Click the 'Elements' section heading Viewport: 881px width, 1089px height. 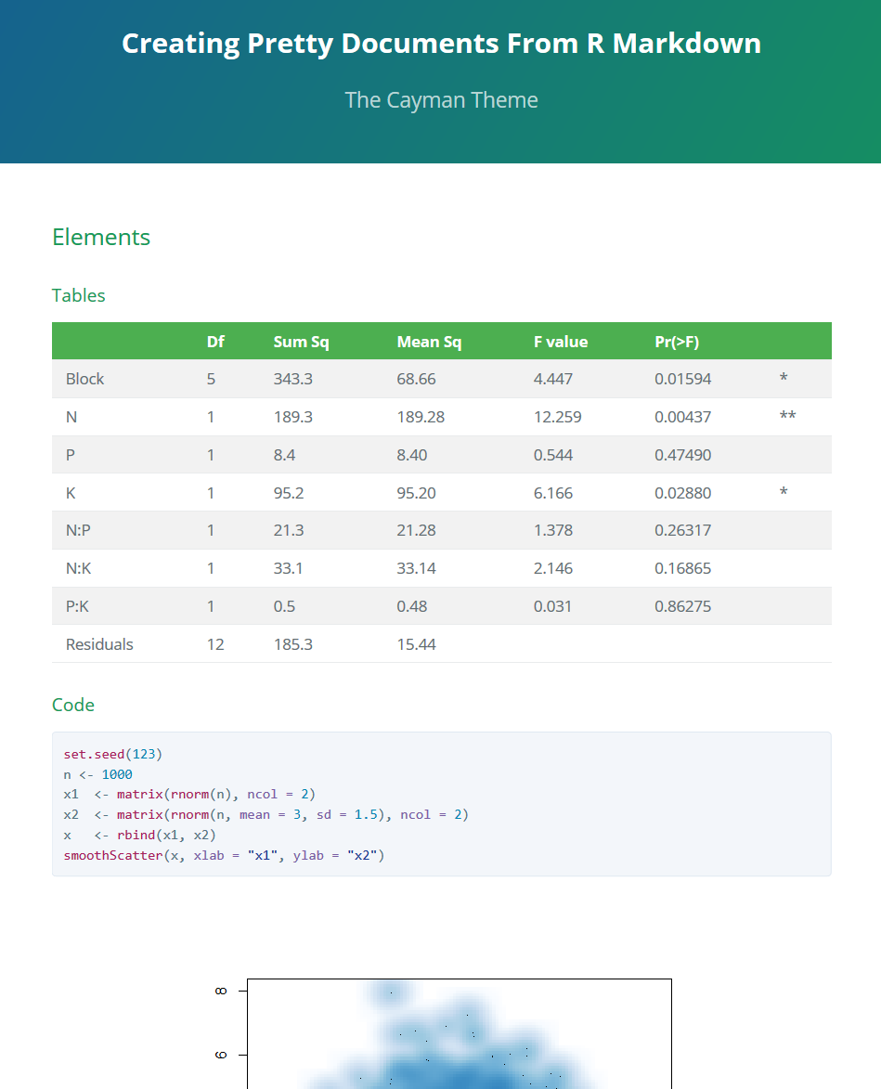[x=101, y=237]
